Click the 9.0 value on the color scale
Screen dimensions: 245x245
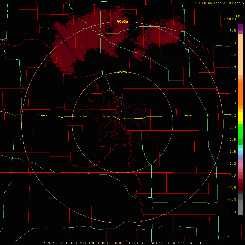233,43
